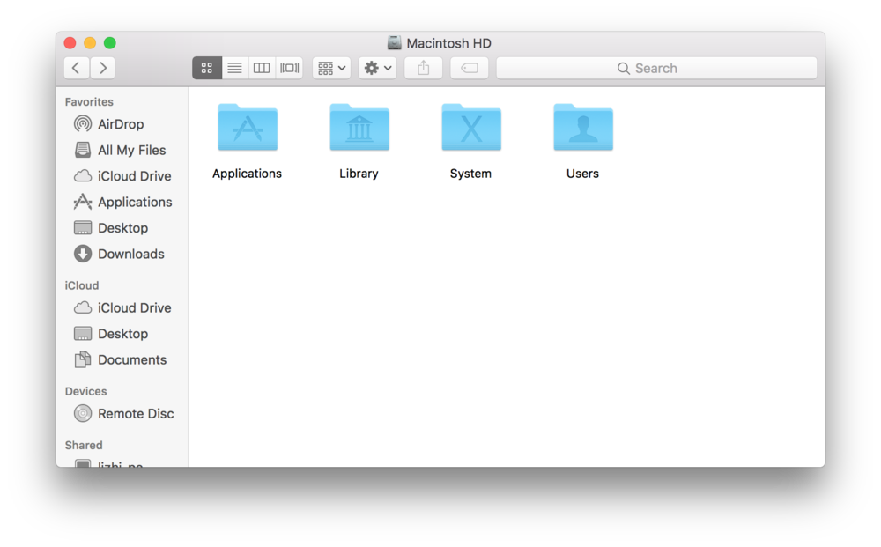Minimize the Finder window with yellow button
Screen dimensions: 881x547
(x=90, y=42)
